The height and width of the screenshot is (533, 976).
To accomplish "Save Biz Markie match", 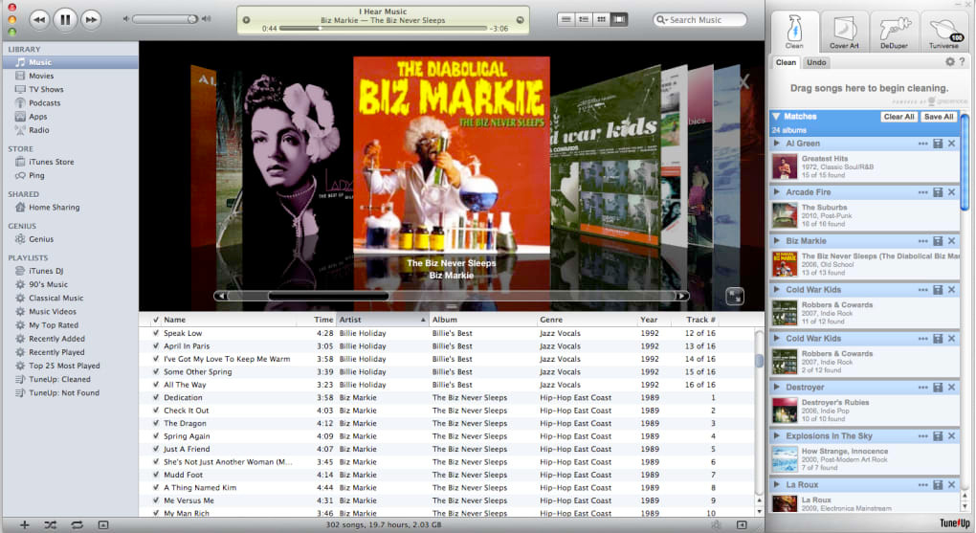I will pyautogui.click(x=938, y=241).
